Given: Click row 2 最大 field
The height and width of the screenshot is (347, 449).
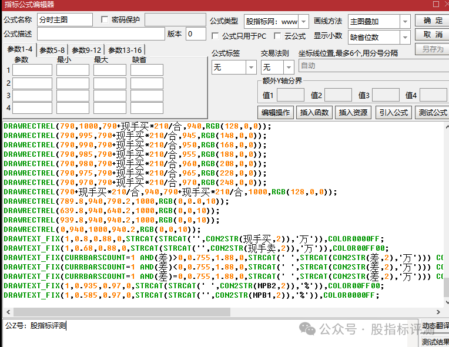Looking at the screenshot, I should 110,83.
